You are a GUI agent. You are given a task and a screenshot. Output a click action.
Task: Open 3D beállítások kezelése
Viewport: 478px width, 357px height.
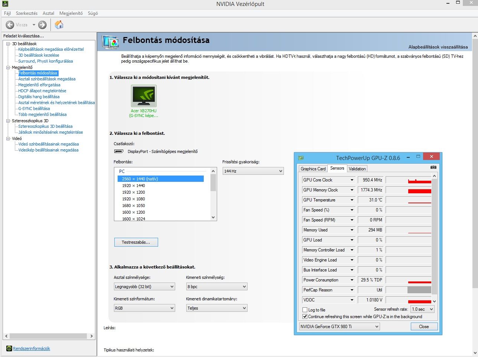tap(39, 55)
